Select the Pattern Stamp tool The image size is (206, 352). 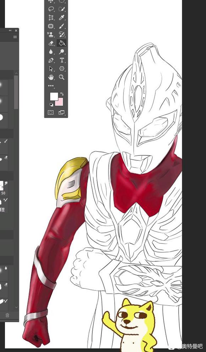pyautogui.click(x=51, y=34)
